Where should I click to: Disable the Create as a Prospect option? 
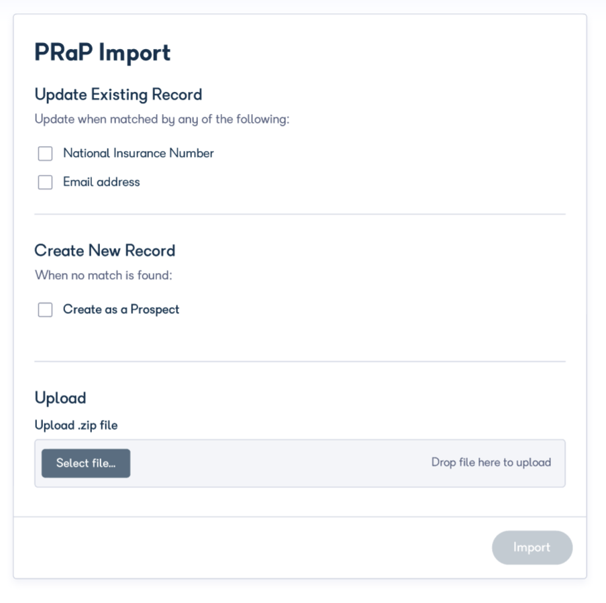click(45, 309)
